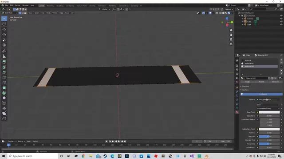Activate the Annotate pencil tool
This screenshot has height=159, width=284.
click(x=4, y=51)
